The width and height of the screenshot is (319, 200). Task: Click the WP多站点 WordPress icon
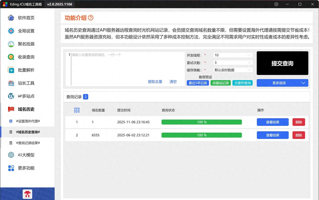pos(11,96)
